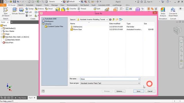Click the Home icon in quick access toolbar
184x103 pixels.
click(29, 2)
